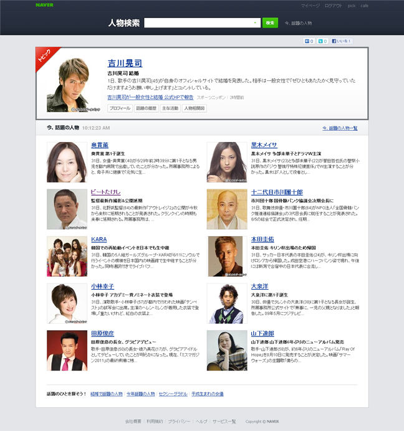Open the search box dropdown arrow
Image resolution: width=404 pixels, height=431 pixels.
255,23
